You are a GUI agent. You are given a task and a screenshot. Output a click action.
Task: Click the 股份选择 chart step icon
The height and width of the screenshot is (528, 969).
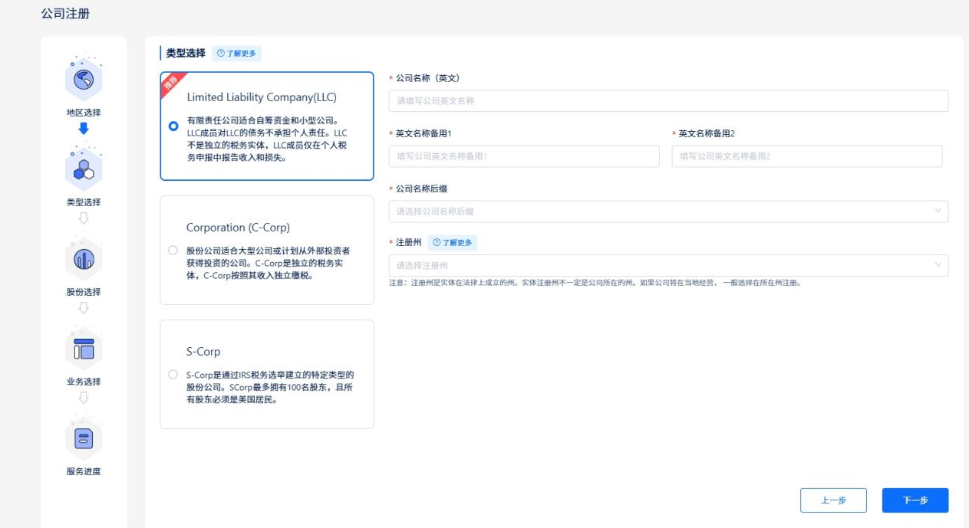[84, 258]
